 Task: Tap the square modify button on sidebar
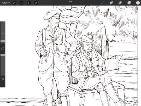click(3, 49)
